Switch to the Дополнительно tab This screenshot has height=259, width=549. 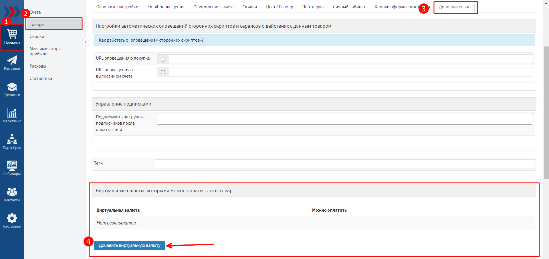pos(454,7)
